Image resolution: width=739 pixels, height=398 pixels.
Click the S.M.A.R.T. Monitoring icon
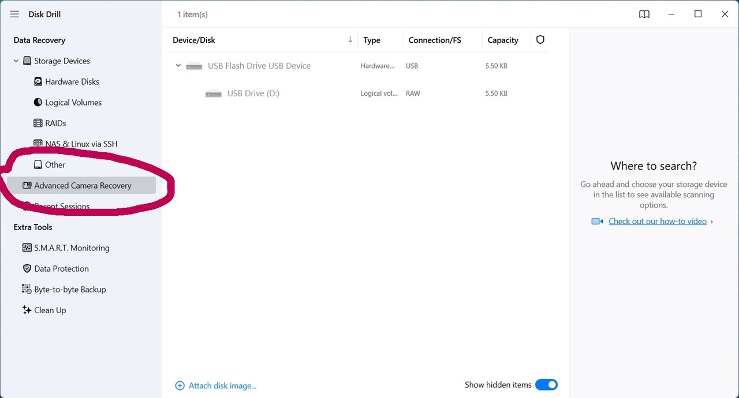click(27, 247)
